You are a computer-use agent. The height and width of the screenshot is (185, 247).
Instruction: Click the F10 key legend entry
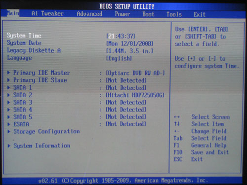[x=178, y=152]
